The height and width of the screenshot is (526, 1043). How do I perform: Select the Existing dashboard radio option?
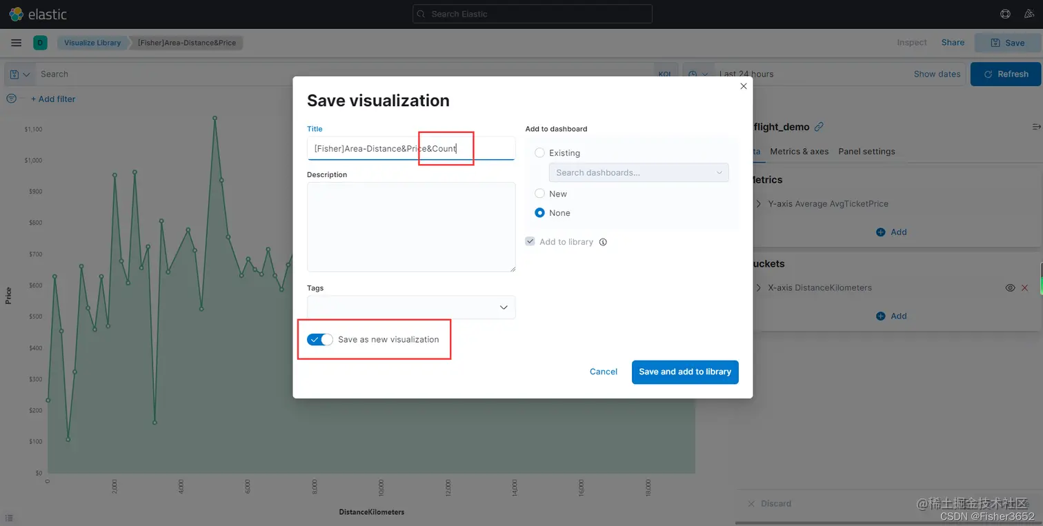click(x=540, y=153)
